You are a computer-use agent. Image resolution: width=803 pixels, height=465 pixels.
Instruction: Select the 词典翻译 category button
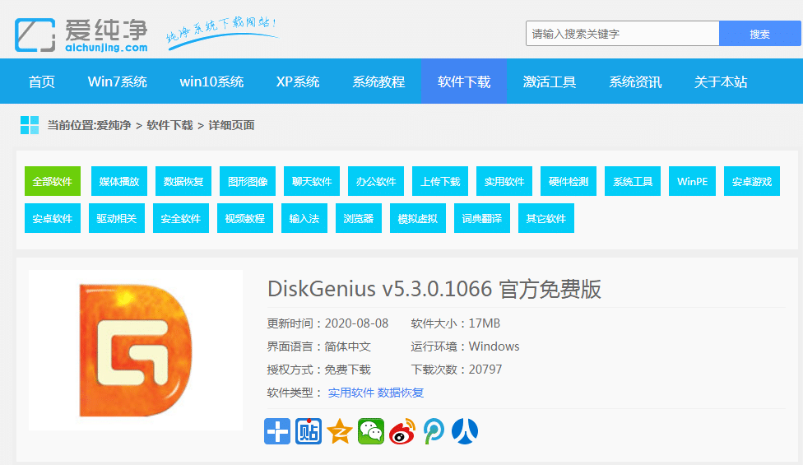[x=482, y=218]
